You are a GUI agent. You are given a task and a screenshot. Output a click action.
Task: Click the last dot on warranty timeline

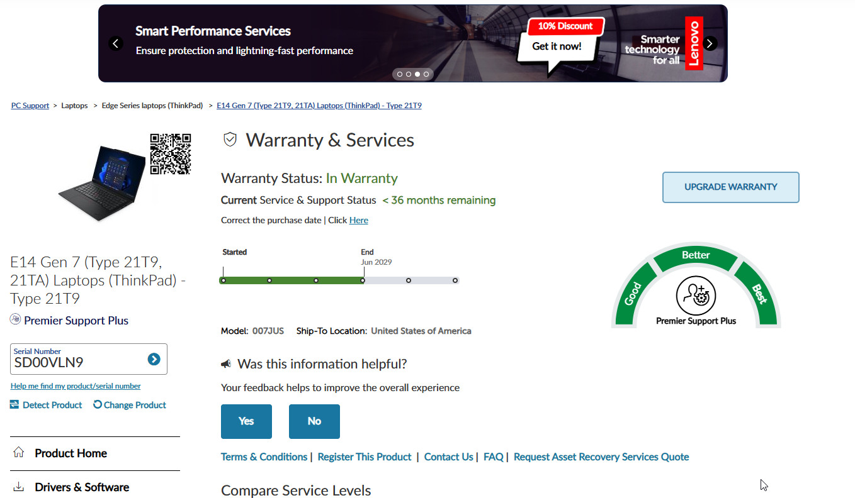455,280
